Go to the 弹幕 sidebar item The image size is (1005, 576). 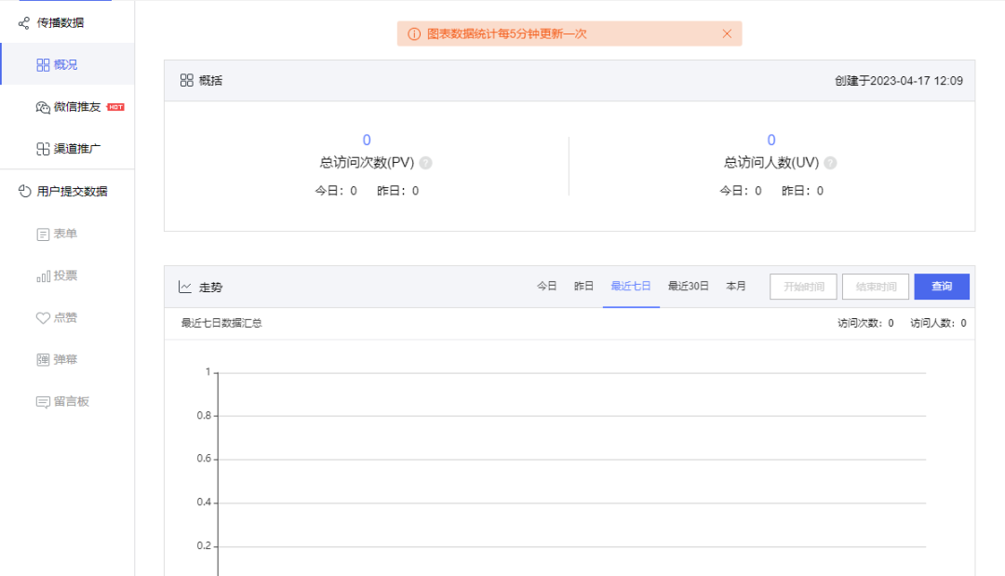(x=67, y=359)
